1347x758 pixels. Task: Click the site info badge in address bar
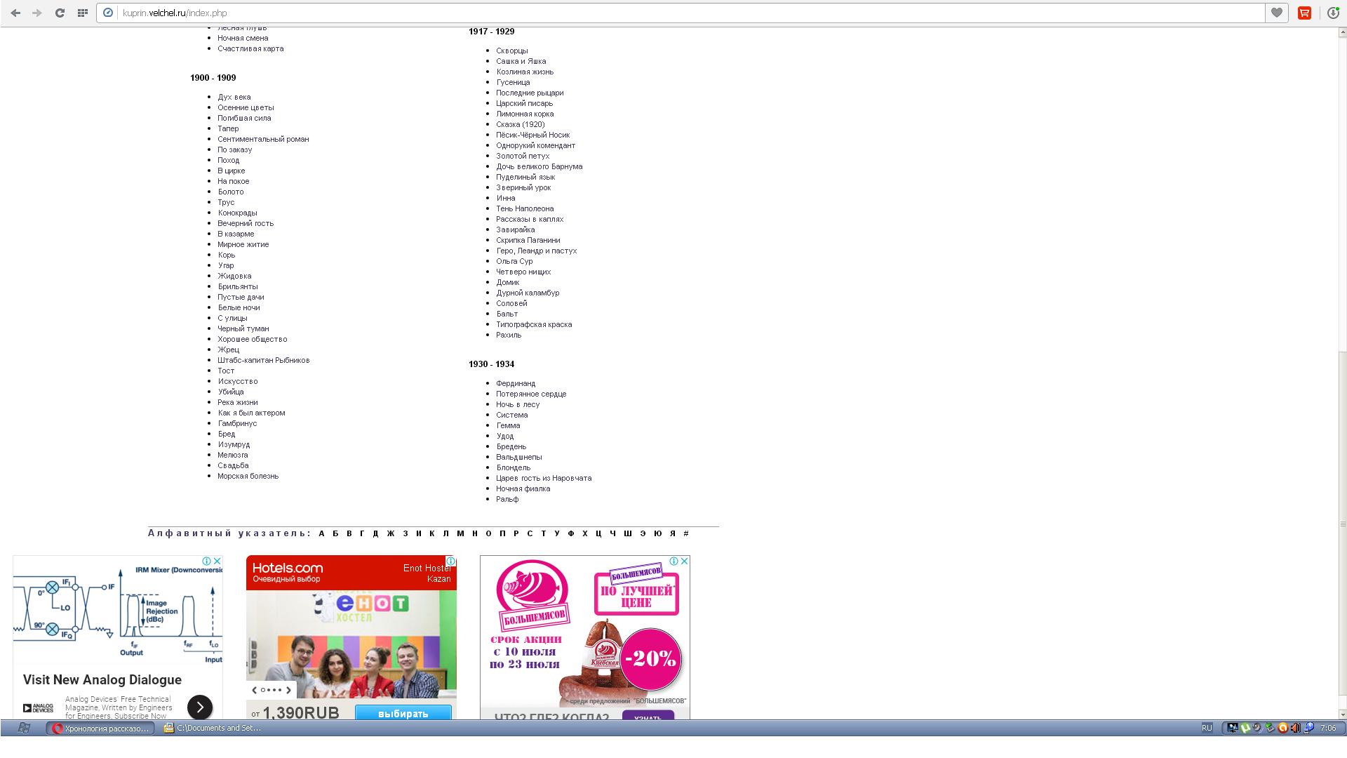tap(108, 13)
